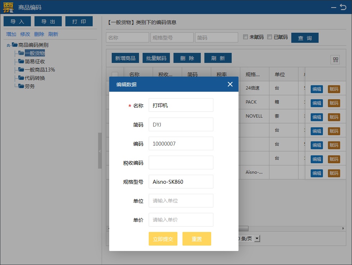The image size is (352, 265).
Task: Select 简易征收 folder in the tree
Action: pos(34,61)
